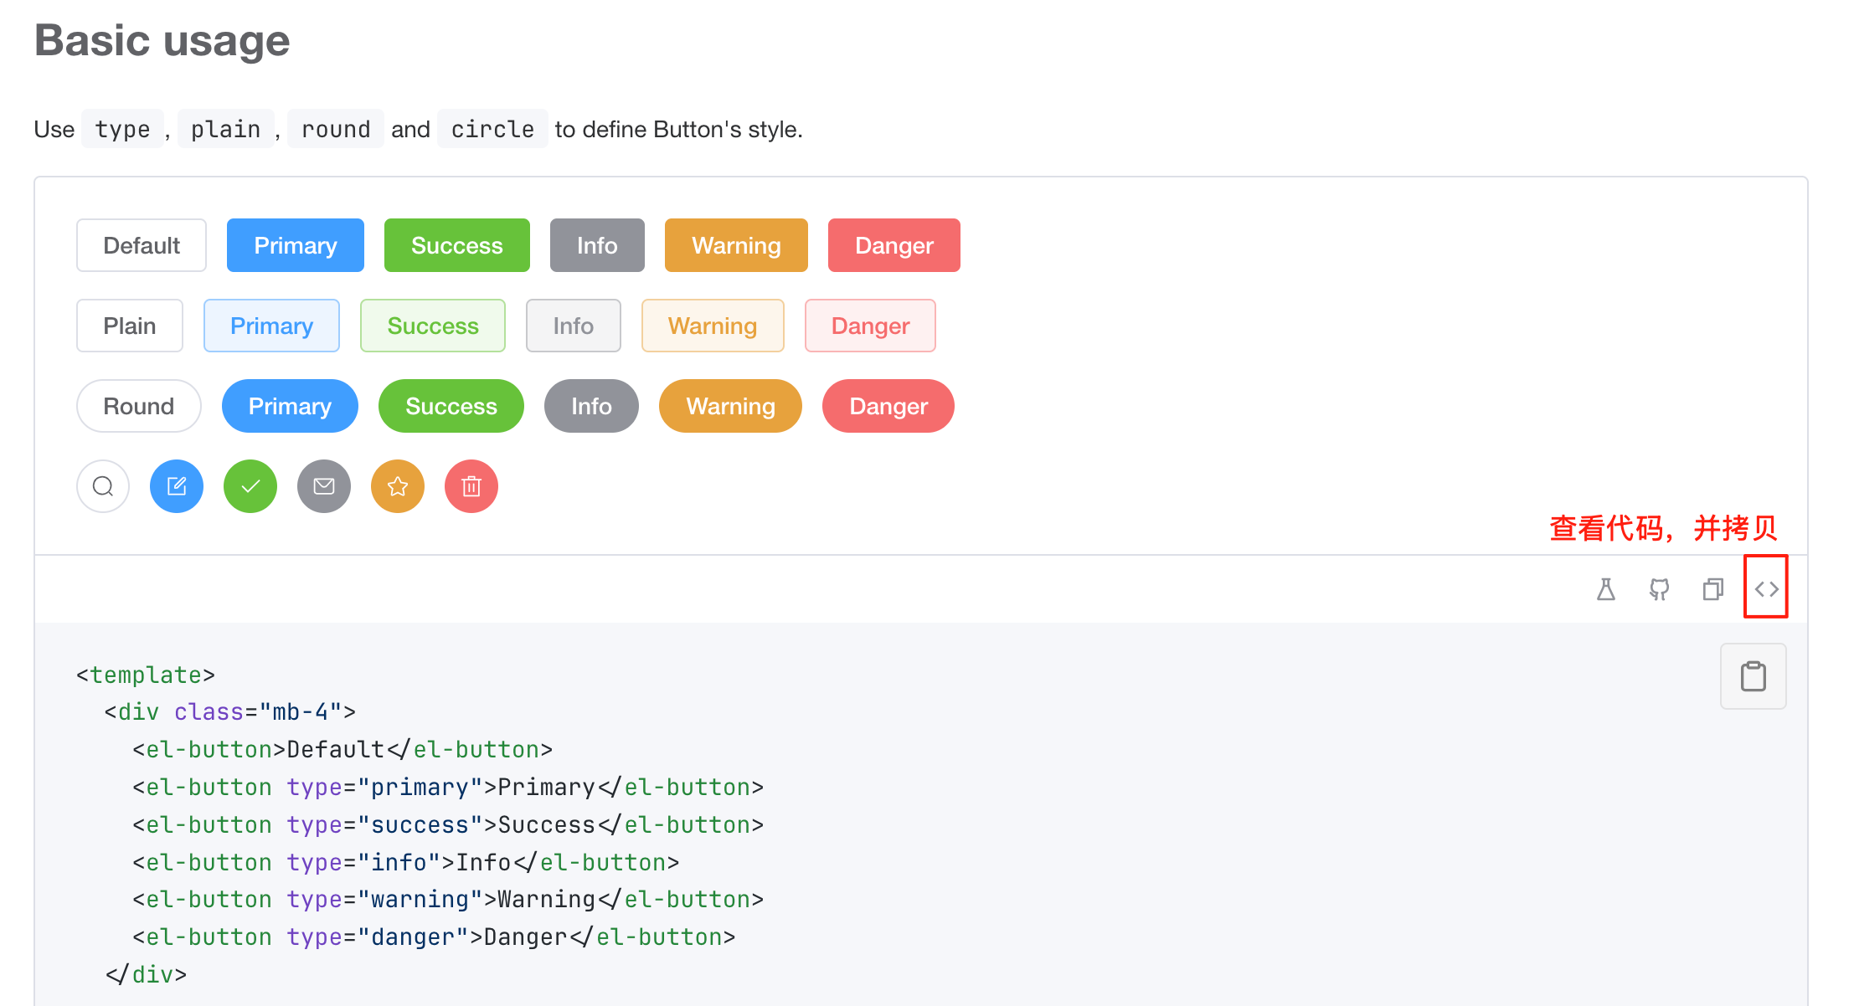
Task: Click the clipboard icon inside the code block
Action: (x=1753, y=675)
